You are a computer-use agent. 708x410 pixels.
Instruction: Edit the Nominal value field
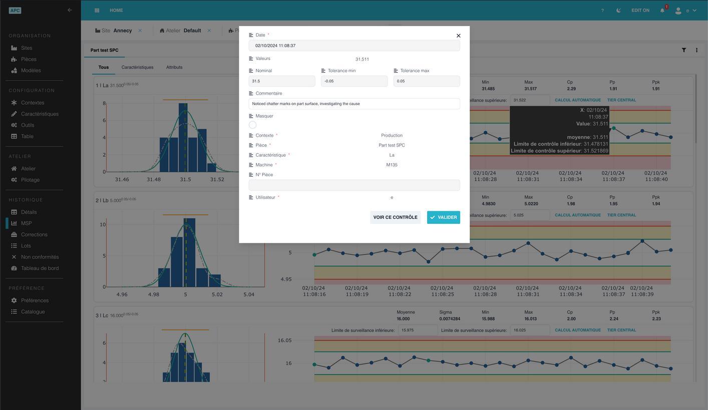pyautogui.click(x=282, y=81)
